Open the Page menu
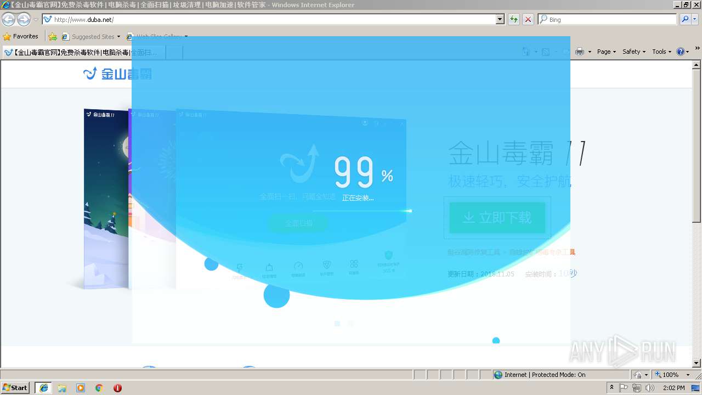Screen dimensions: 702x395 coord(607,52)
